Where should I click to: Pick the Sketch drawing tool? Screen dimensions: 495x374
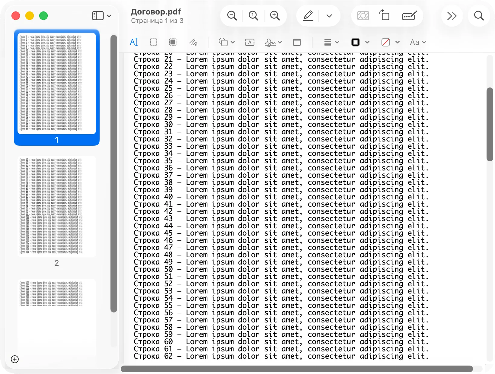[x=193, y=42]
